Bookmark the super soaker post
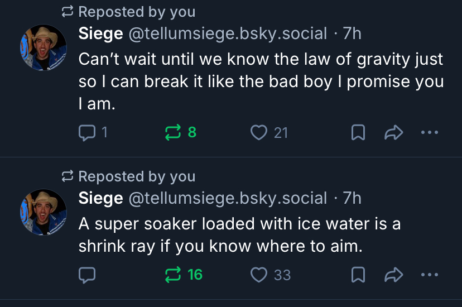Viewport: 462px width, 307px height. pyautogui.click(x=358, y=275)
